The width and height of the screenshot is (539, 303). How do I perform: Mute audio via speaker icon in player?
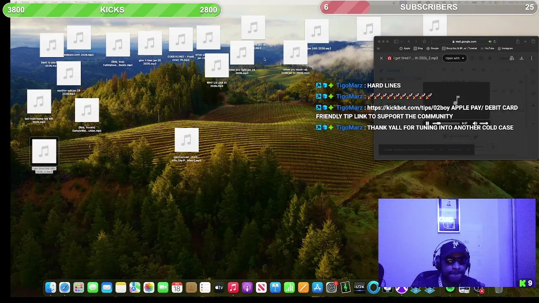[x=475, y=123]
